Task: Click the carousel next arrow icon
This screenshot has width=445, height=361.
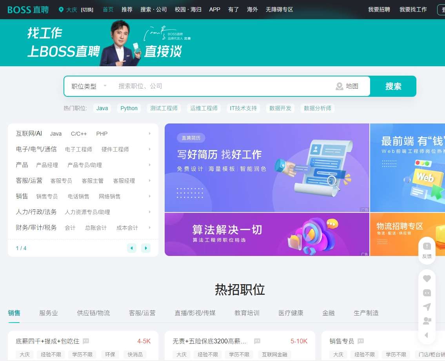Action: (x=146, y=248)
